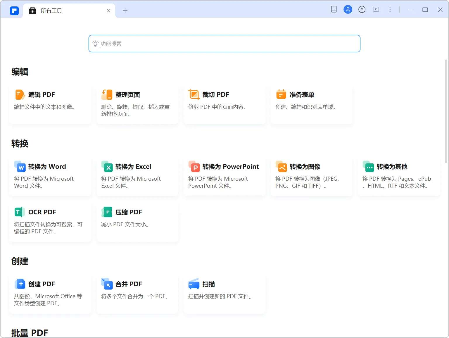Open the 编辑 PDF card title
This screenshot has width=449, height=338.
click(x=42, y=95)
